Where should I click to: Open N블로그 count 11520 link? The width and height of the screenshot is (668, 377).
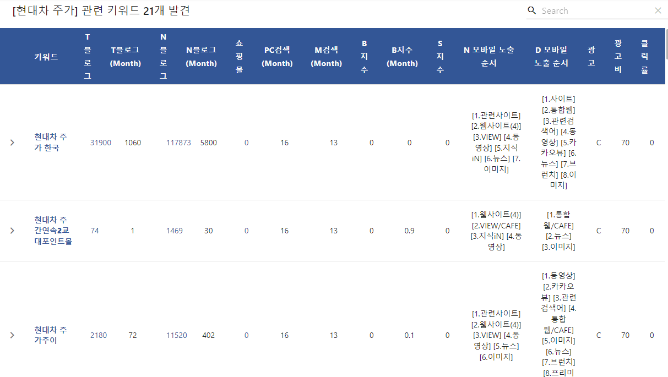(177, 335)
